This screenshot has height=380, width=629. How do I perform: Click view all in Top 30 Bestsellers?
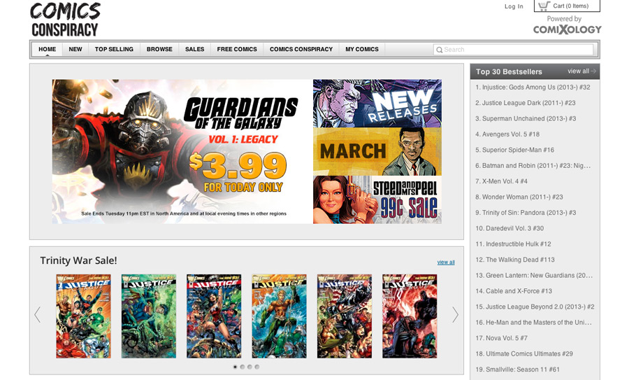[x=579, y=71]
